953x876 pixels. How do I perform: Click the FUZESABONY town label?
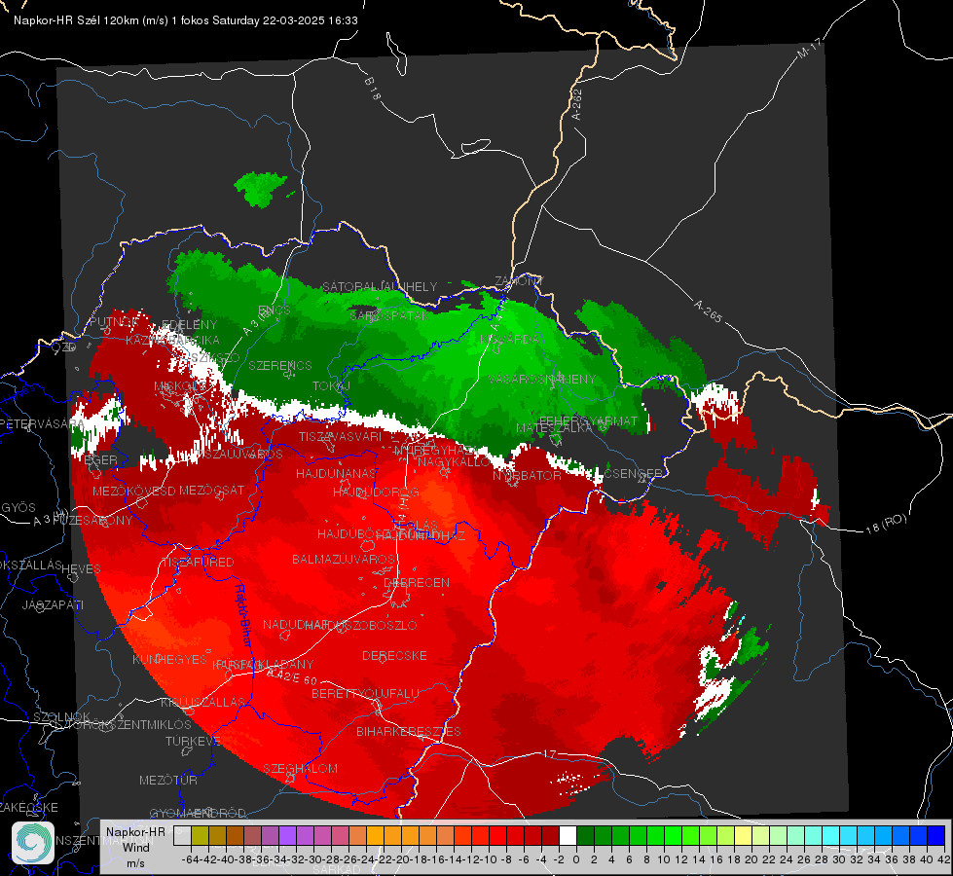(x=92, y=521)
